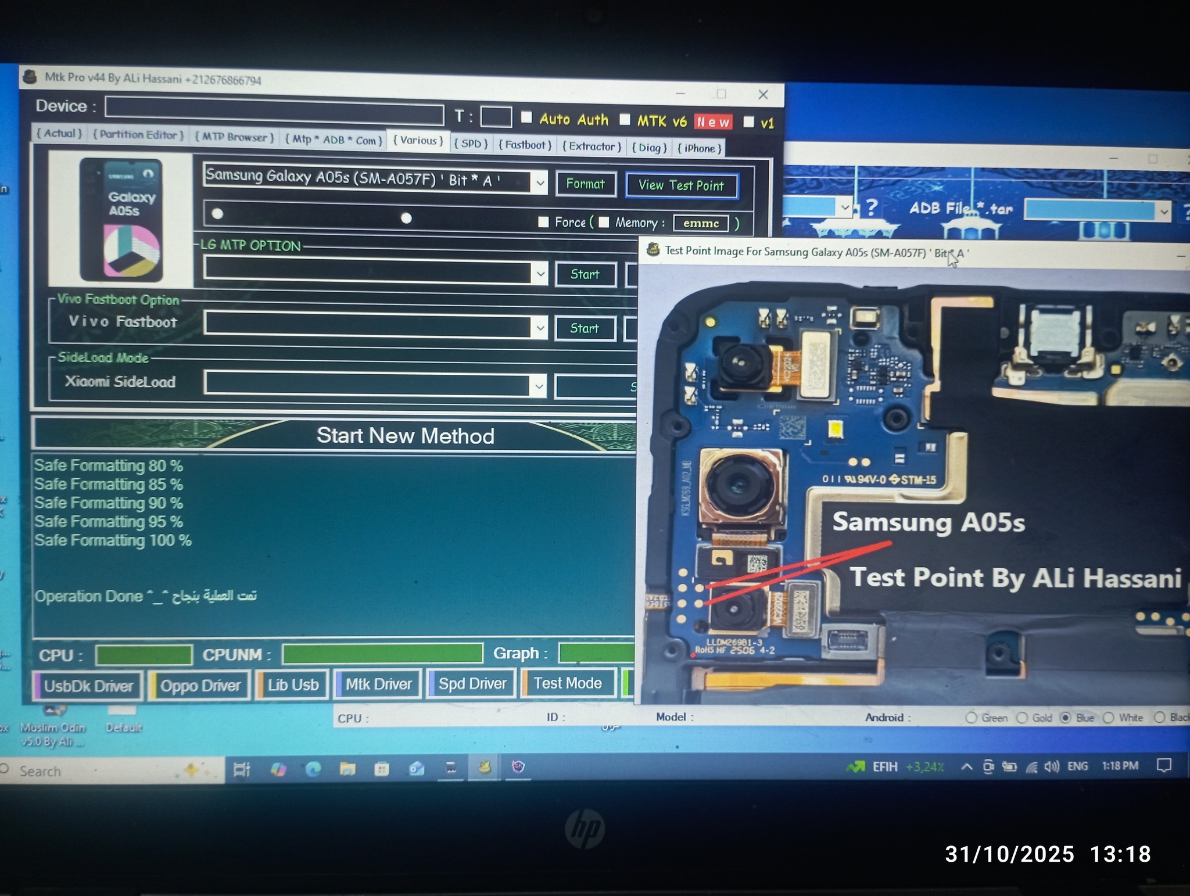1190x896 pixels.
Task: Click the Test Mode button
Action: click(568, 683)
